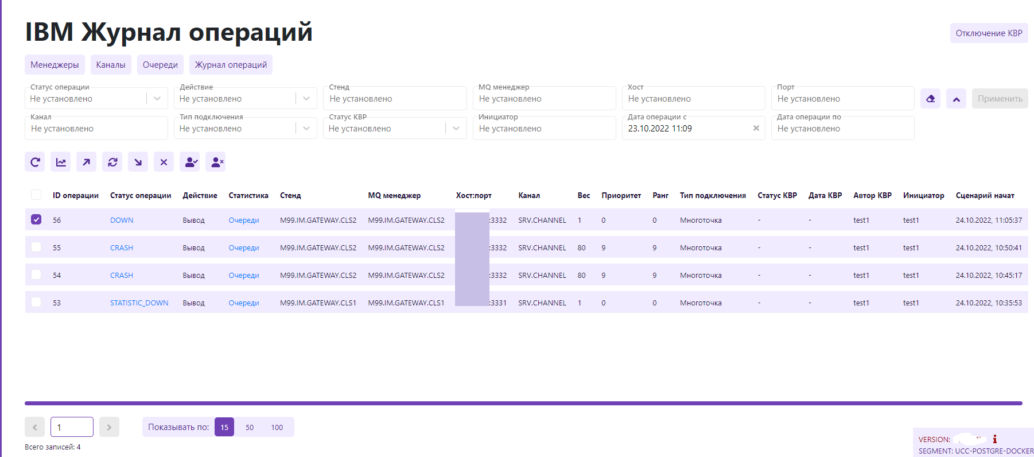Switch to the Менеджеры tab
Viewport: 1034px width, 457px height.
pyautogui.click(x=55, y=65)
